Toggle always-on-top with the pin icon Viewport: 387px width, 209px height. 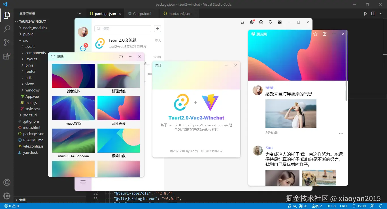[270, 22]
